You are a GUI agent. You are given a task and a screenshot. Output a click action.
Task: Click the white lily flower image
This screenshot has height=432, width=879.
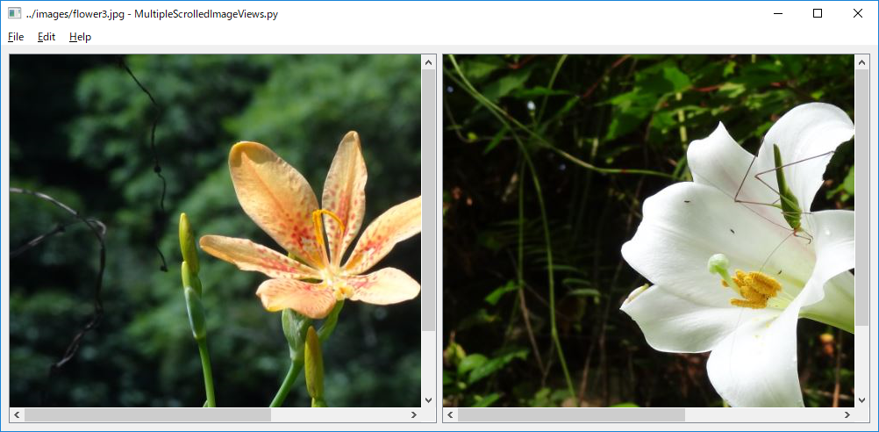click(x=648, y=231)
